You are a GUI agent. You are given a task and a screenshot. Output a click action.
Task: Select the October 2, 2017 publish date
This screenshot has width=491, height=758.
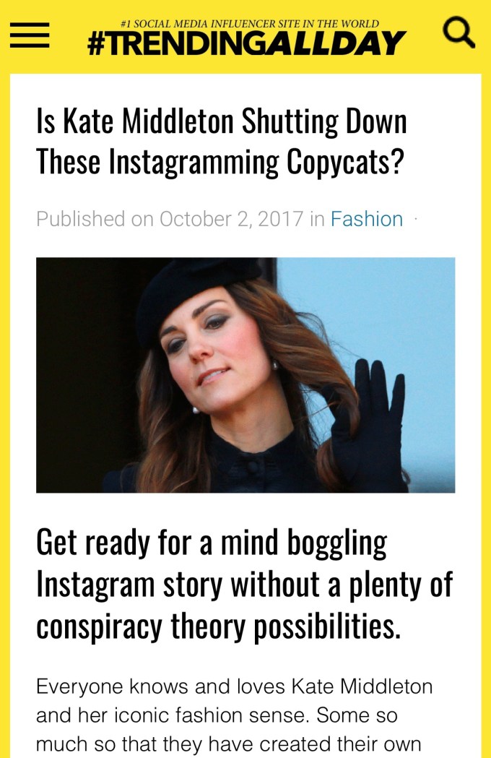pos(232,219)
